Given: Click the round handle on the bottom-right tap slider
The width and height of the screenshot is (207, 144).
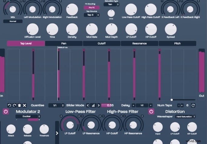Looking at the screenshot, I should coord(172,100).
